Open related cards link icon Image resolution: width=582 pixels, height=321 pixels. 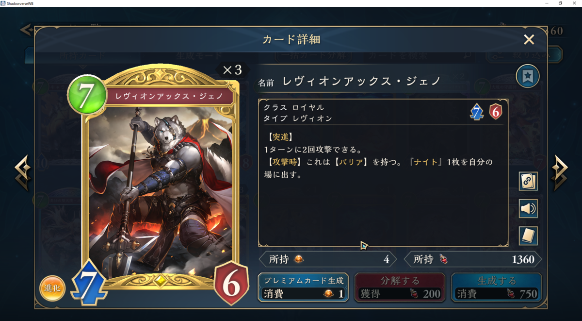(x=528, y=181)
